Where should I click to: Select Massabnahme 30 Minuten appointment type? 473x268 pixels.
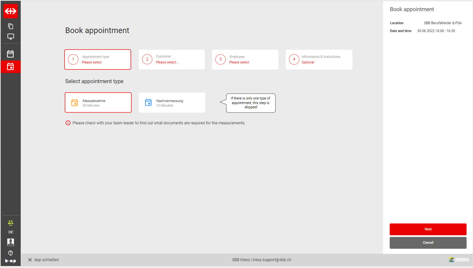98,103
